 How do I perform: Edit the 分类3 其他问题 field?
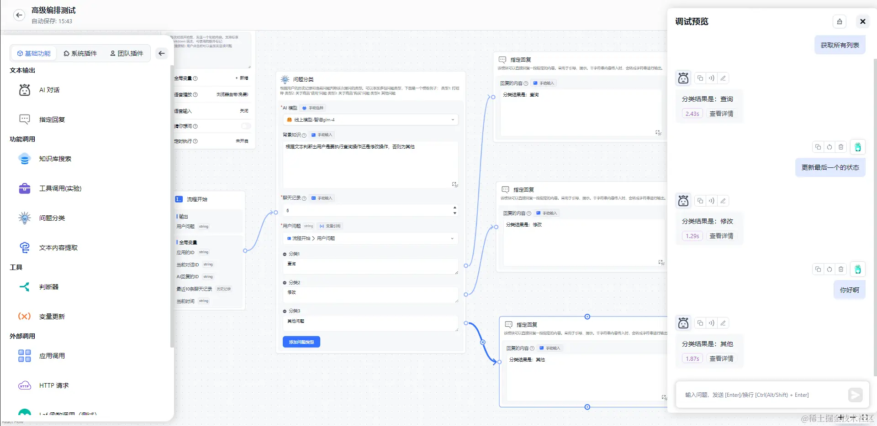pos(370,323)
